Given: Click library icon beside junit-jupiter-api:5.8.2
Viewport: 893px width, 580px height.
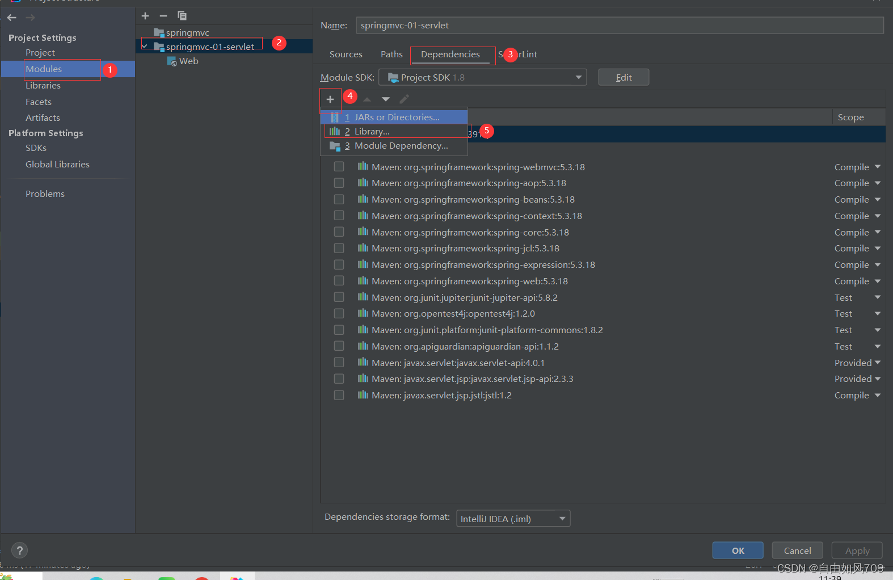Looking at the screenshot, I should click(x=363, y=297).
